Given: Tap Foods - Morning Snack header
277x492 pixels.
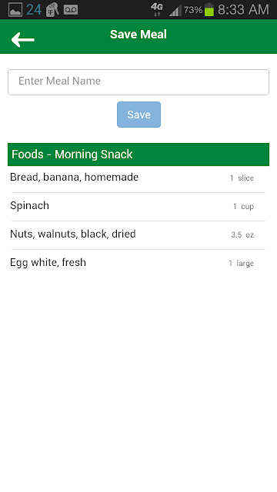Looking at the screenshot, I should pyautogui.click(x=138, y=155).
